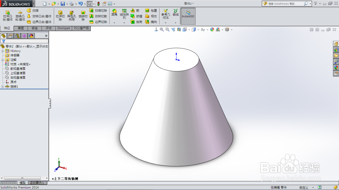Select the Draft (拔模) feature

pyautogui.click(x=136, y=16)
